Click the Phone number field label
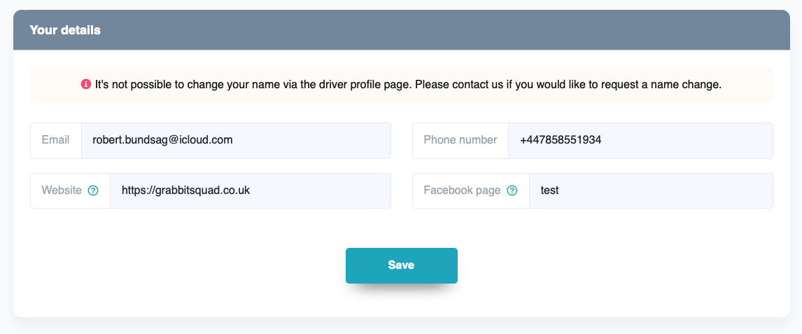 [460, 140]
